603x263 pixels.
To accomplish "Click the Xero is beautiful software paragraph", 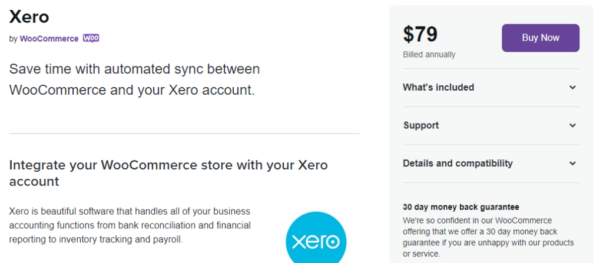I will (x=130, y=225).
